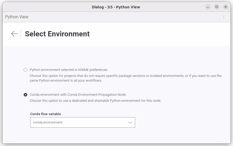Expand the Conda flow variable dropdown chevron
Image resolution: width=233 pixels, height=146 pixels.
130,122
